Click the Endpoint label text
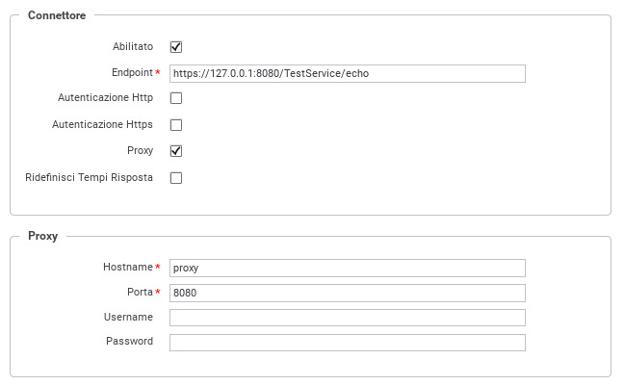 coord(133,72)
